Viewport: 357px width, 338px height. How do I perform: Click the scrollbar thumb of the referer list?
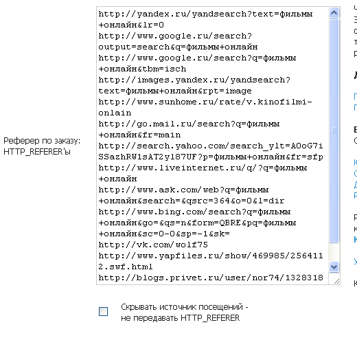tap(334, 131)
